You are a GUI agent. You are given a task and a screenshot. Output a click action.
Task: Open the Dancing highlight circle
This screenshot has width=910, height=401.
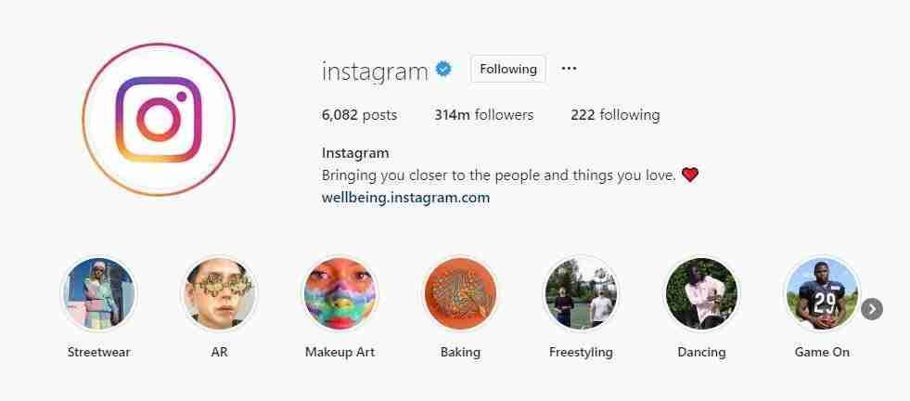pyautogui.click(x=701, y=294)
